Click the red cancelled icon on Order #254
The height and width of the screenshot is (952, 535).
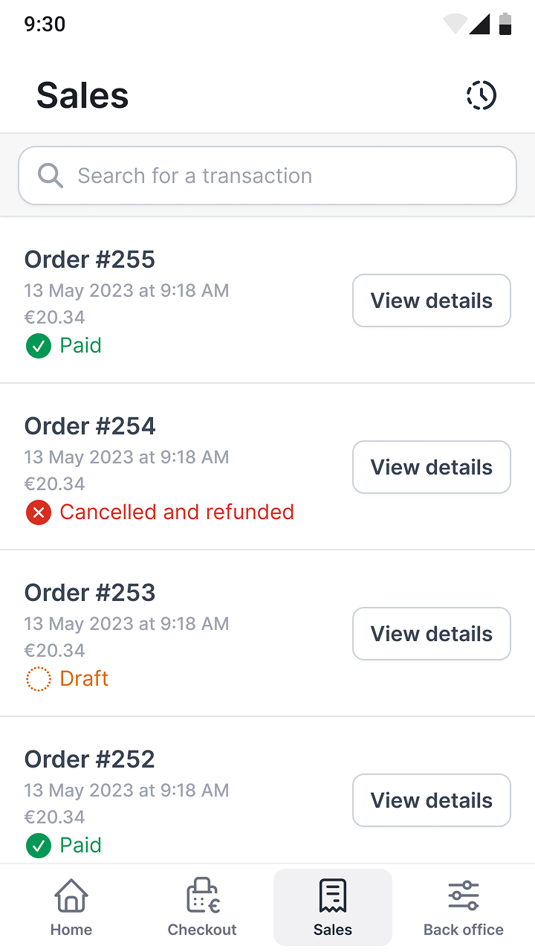tap(38, 512)
